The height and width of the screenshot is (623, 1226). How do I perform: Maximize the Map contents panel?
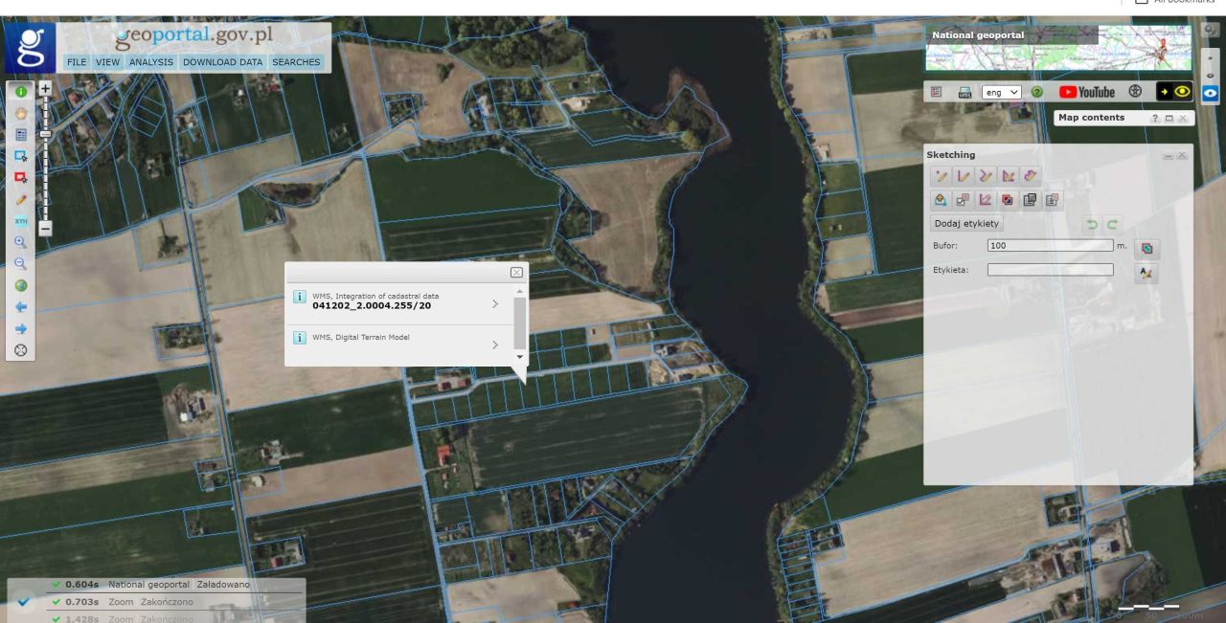pos(1170,118)
